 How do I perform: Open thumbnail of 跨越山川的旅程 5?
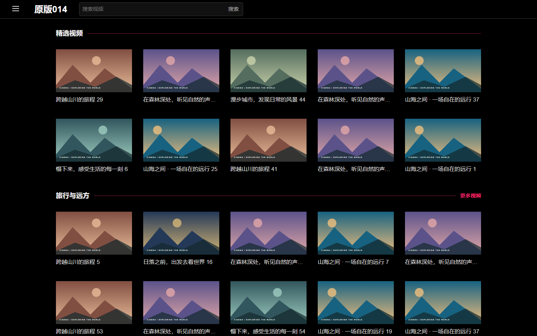[94, 233]
